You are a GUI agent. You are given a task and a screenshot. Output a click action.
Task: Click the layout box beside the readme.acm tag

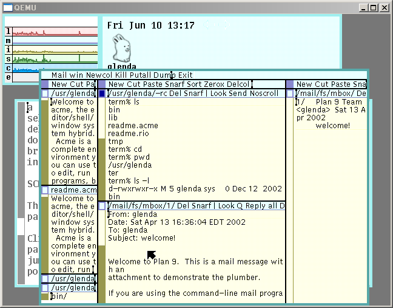pos(45,190)
